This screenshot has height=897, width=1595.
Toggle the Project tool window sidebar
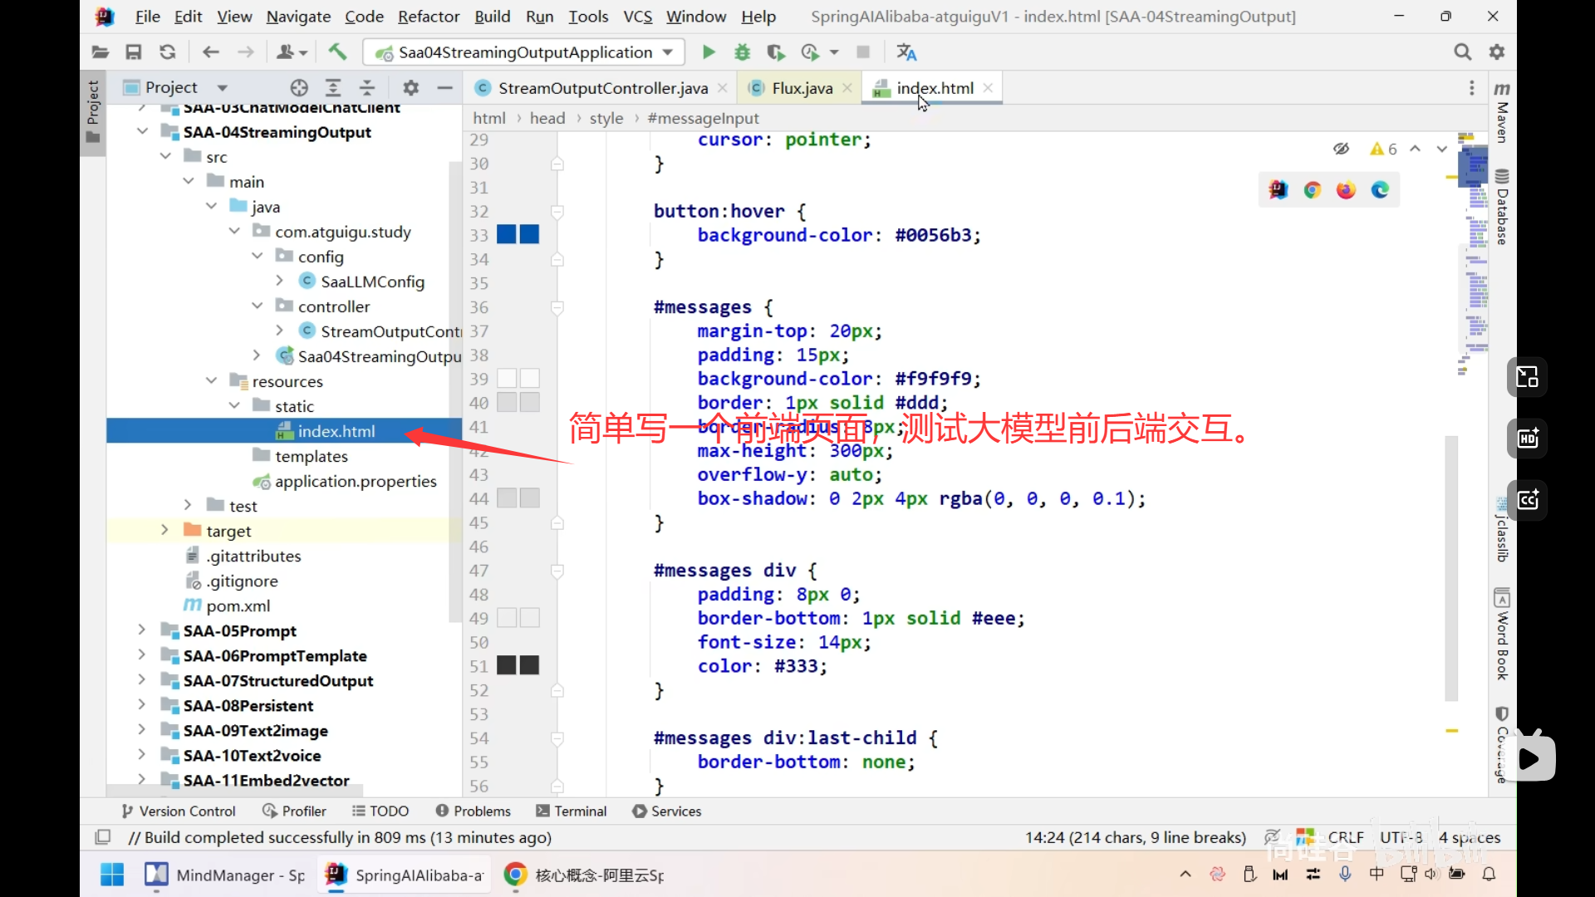(92, 112)
